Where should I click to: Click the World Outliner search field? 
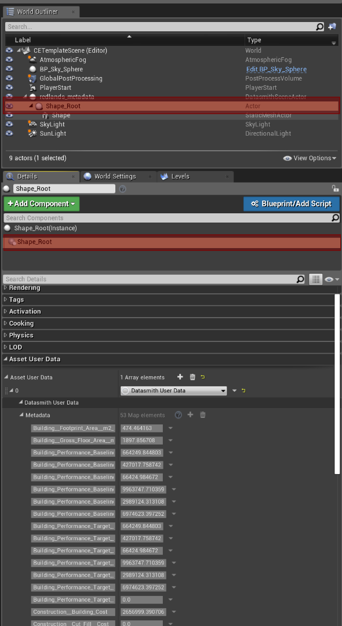(160, 27)
